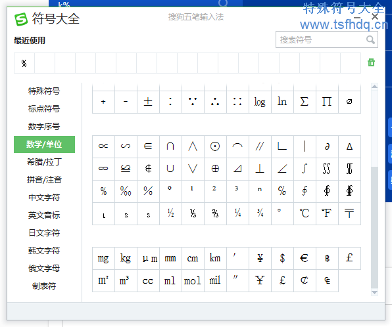Insert the summation Σ symbol

click(305, 102)
